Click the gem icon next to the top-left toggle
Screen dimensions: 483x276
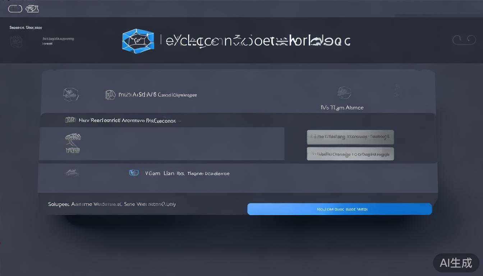click(32, 8)
